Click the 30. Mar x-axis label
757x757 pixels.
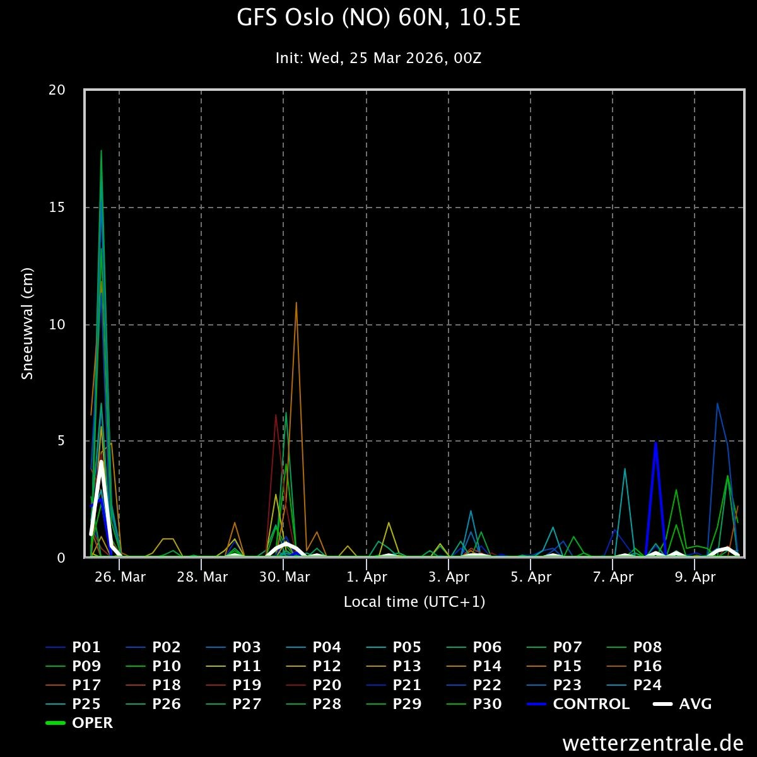click(x=284, y=577)
